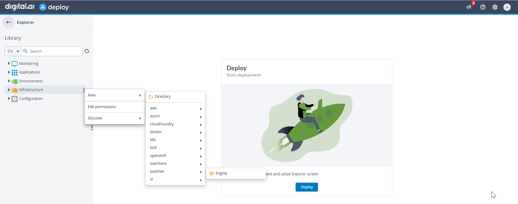Click the rocket illustration on Deploy card
The image size is (518, 204).
click(307, 125)
